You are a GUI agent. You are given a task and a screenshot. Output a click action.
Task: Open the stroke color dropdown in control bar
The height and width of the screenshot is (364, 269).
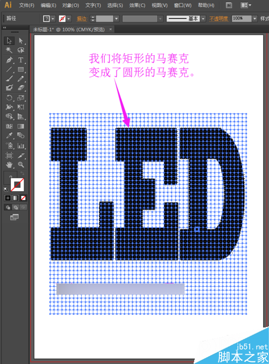coord(69,19)
